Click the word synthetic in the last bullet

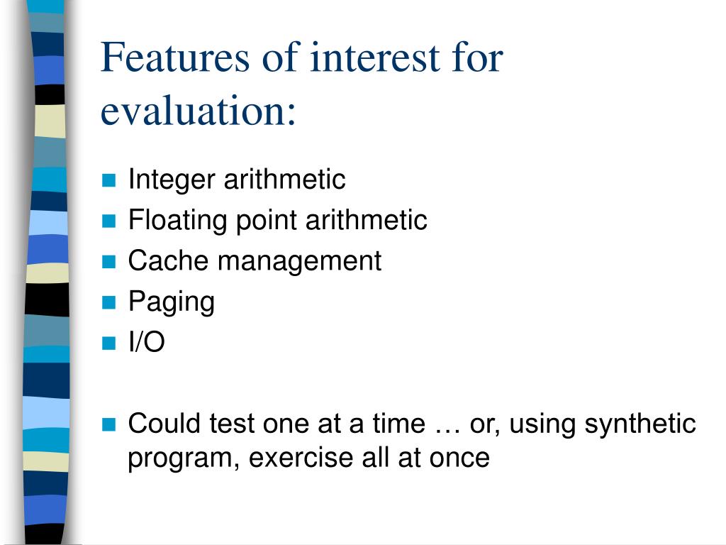tap(640, 424)
